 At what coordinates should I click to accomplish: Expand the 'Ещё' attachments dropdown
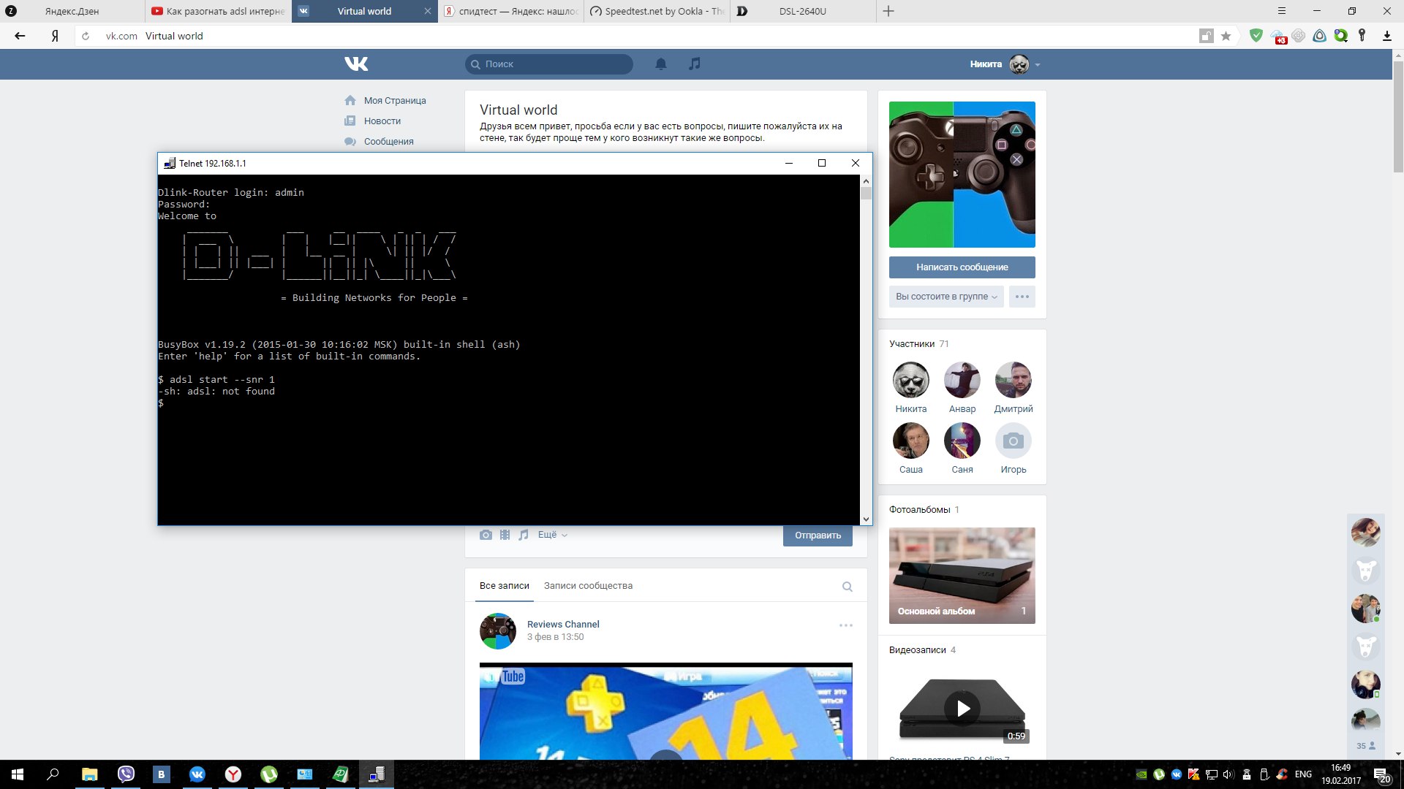tap(552, 535)
